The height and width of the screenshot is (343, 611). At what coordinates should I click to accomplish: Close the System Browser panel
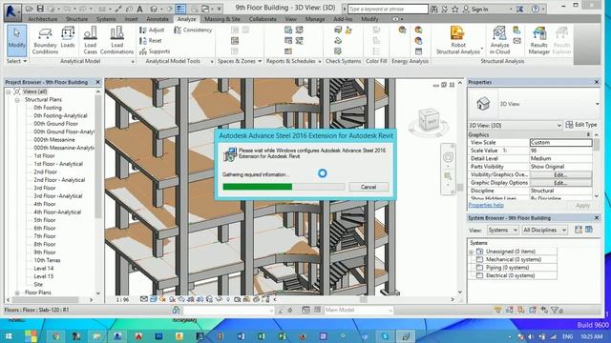click(597, 218)
